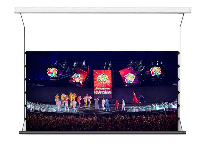Click the dark bottom weight bar of the screen

(x=102, y=132)
